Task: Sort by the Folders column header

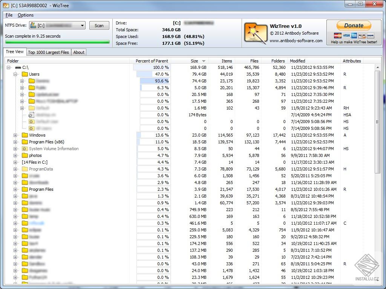Action: tap(274, 61)
